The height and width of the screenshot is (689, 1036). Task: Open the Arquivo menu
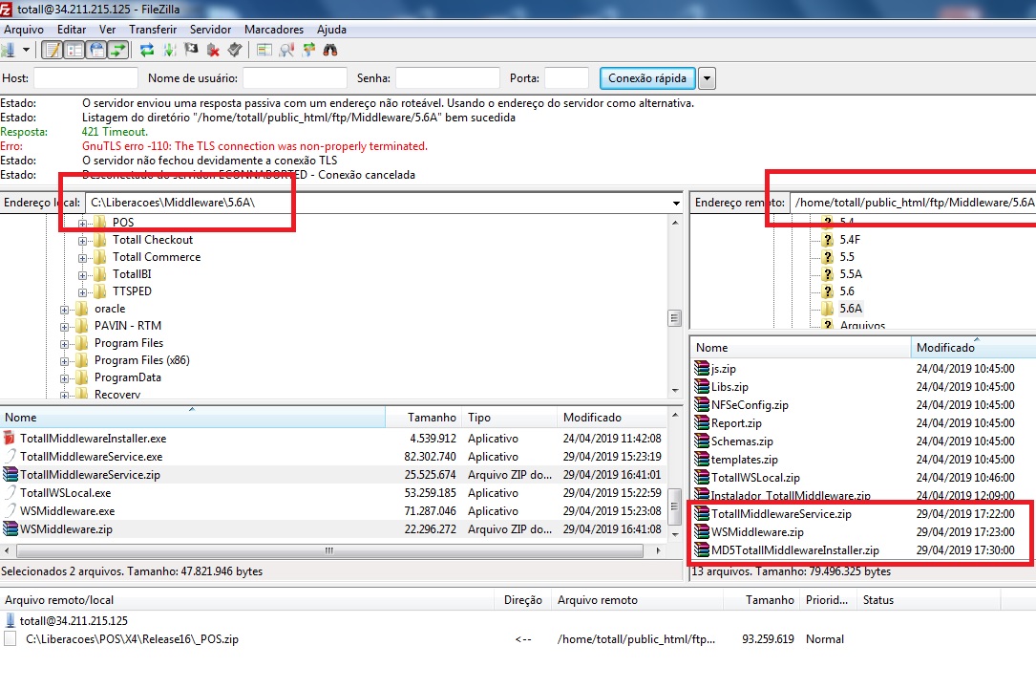[x=24, y=29]
